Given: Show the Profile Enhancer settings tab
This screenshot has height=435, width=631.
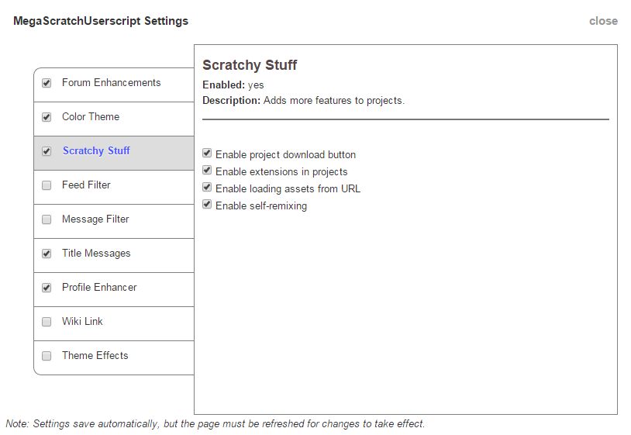Looking at the screenshot, I should coord(99,288).
